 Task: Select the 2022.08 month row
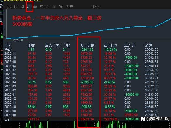tap(81, 115)
